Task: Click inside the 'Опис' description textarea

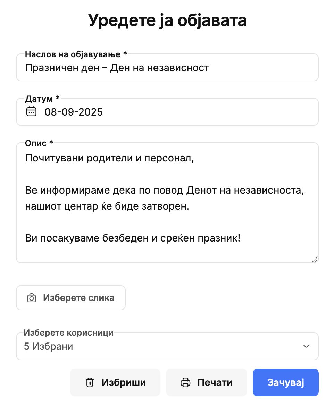Action: [x=167, y=222]
